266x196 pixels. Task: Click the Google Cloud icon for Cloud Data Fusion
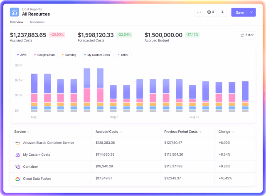click(x=17, y=179)
